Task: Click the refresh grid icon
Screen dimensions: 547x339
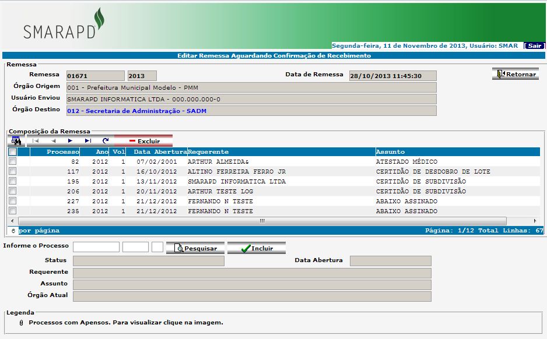Action: [x=106, y=141]
